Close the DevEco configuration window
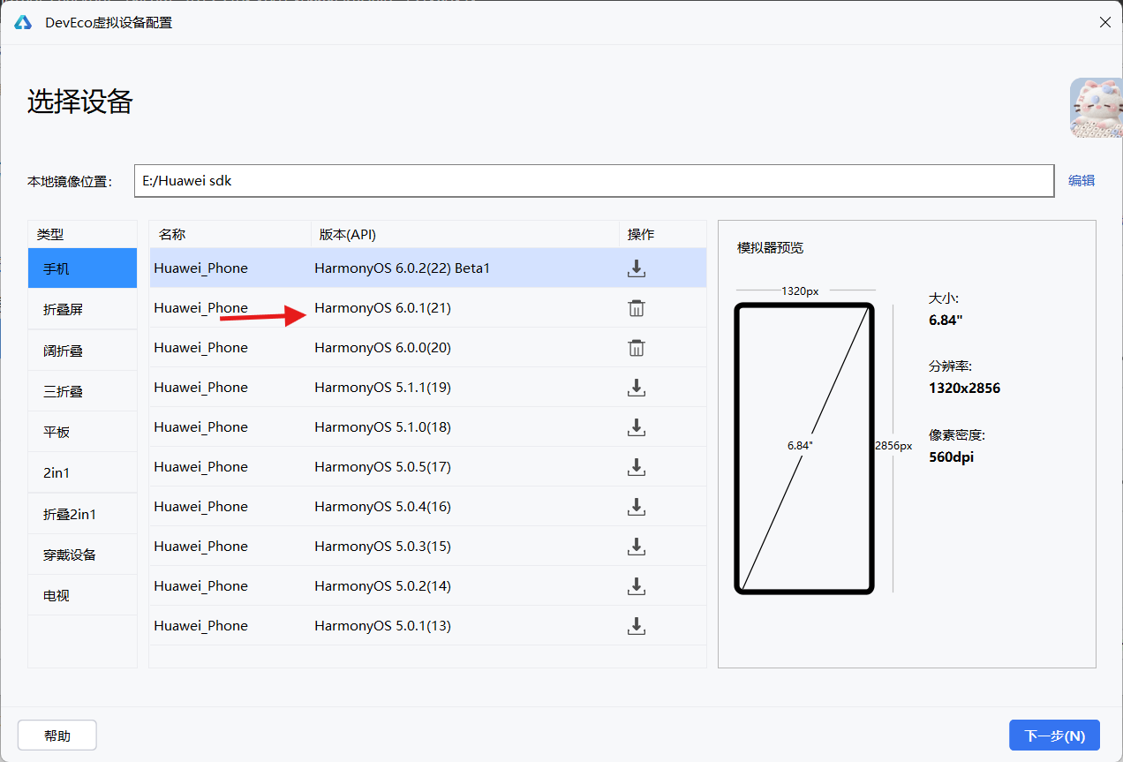Image resolution: width=1123 pixels, height=762 pixels. (1104, 22)
